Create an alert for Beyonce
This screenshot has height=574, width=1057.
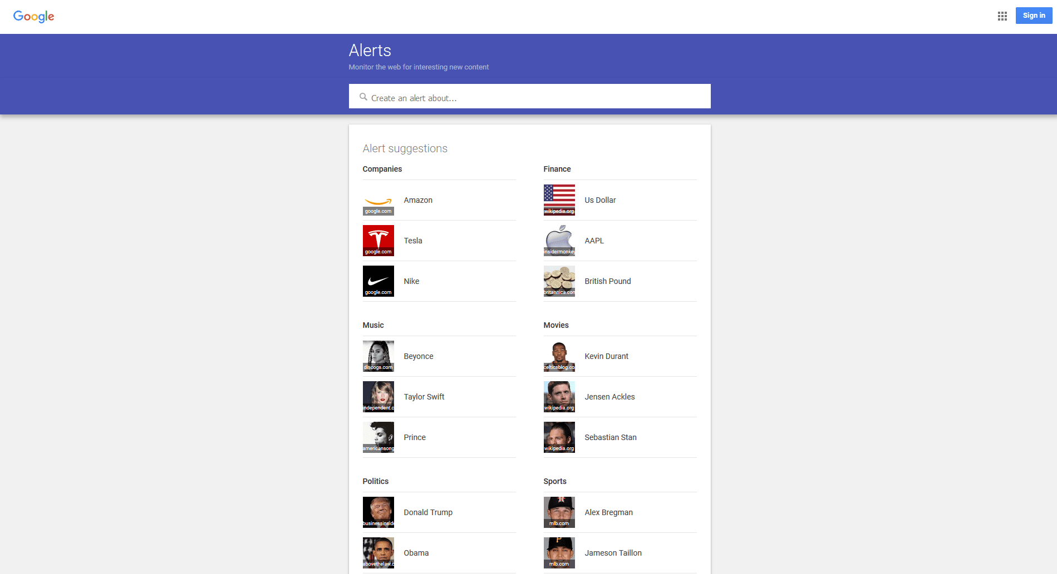click(418, 356)
